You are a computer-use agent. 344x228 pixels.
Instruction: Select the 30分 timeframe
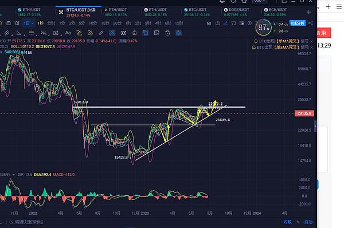(117, 23)
